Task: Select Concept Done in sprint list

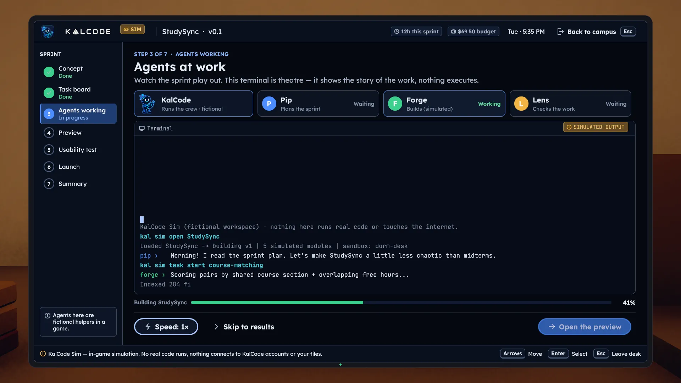Action: [x=78, y=72]
